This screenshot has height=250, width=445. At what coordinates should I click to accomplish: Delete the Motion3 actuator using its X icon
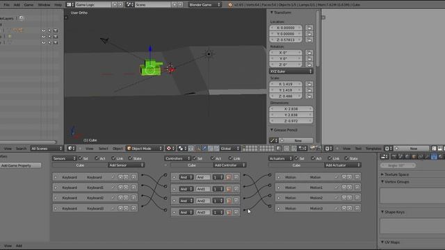point(357,208)
